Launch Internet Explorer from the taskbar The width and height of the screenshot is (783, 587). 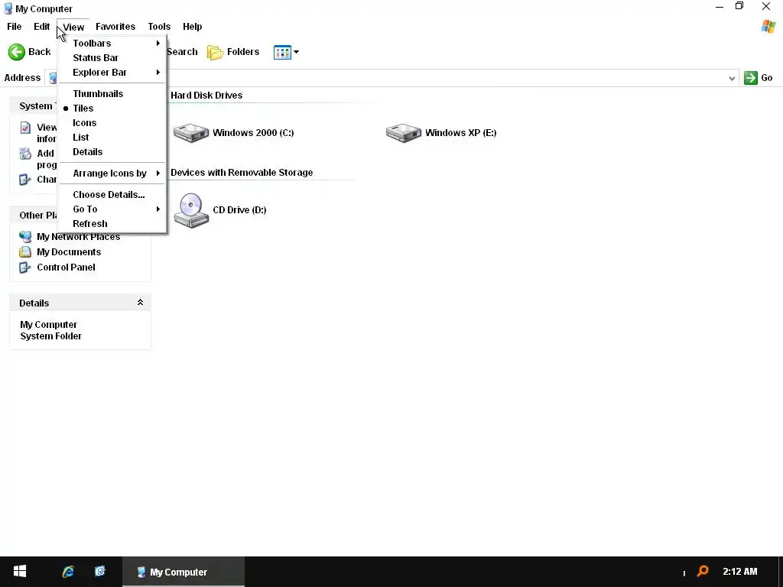tap(68, 572)
